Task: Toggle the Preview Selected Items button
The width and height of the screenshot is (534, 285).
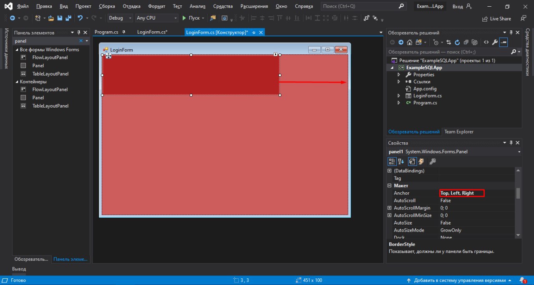Action: [x=504, y=42]
